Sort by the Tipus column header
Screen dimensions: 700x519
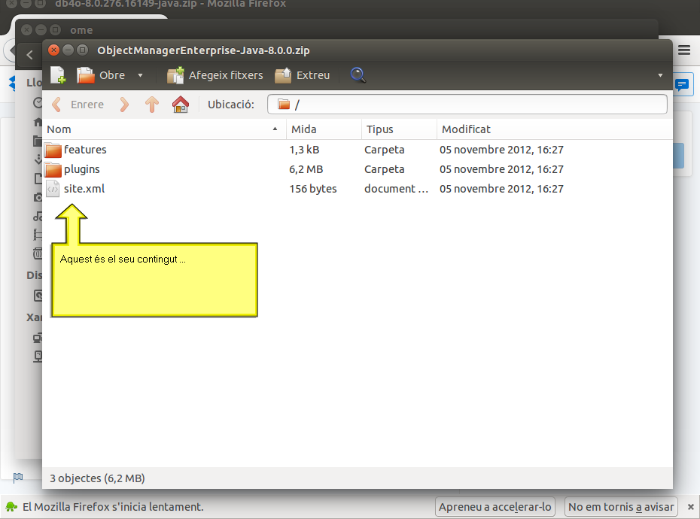pos(399,129)
